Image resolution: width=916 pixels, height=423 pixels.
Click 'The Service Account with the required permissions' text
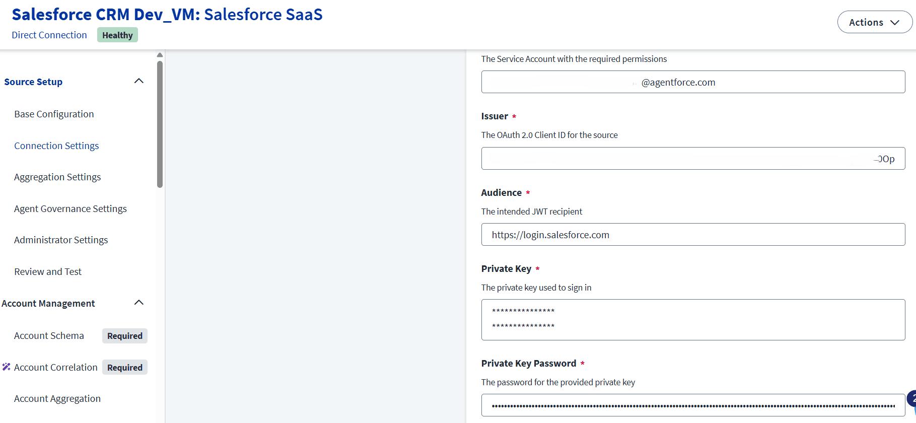(x=574, y=59)
